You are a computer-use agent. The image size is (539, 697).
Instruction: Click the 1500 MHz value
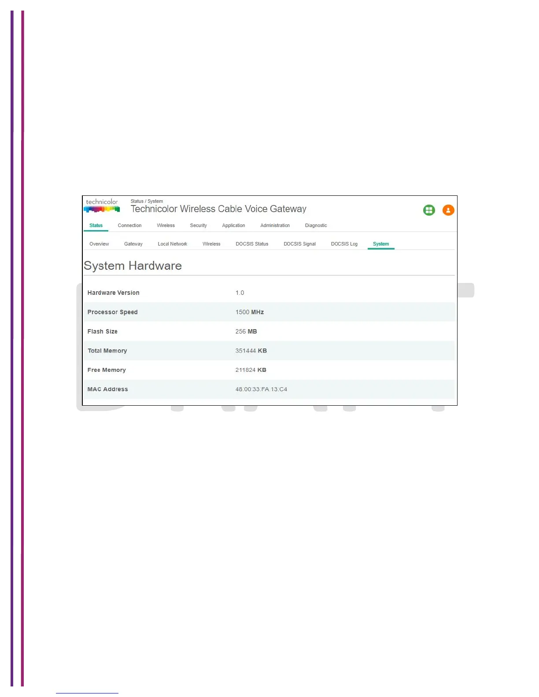pos(250,312)
